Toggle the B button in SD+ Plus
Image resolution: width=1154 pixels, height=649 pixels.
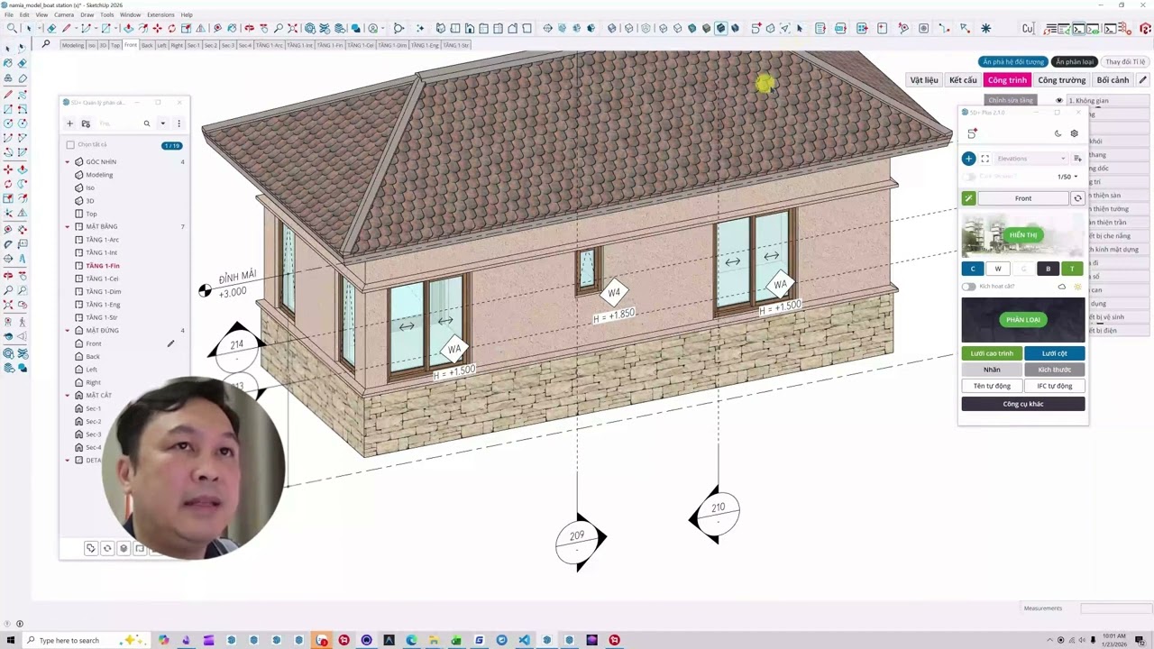(x=1048, y=269)
